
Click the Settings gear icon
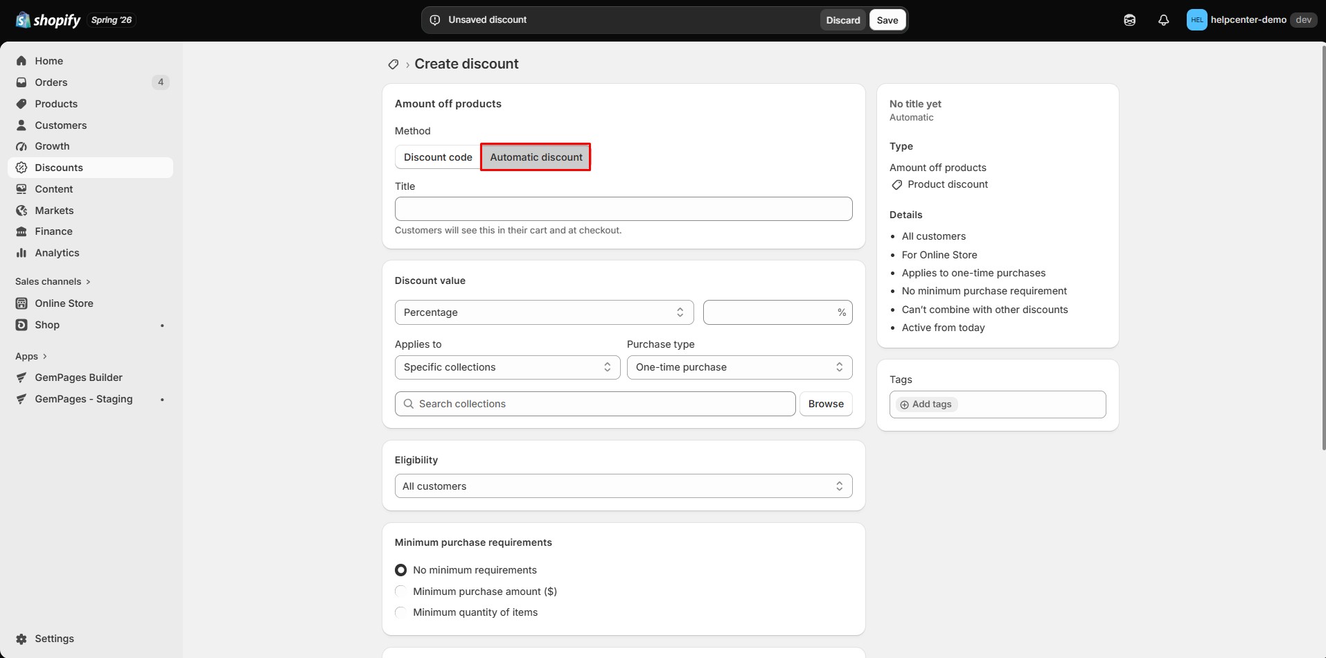point(21,639)
